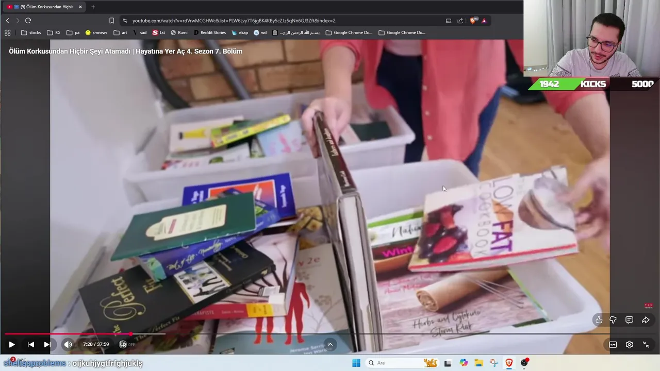
Task: Go back in browser history
Action: pos(8,21)
